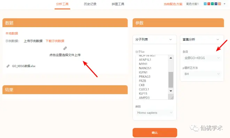Click the molecule list scroll down arrow

coord(171,91)
